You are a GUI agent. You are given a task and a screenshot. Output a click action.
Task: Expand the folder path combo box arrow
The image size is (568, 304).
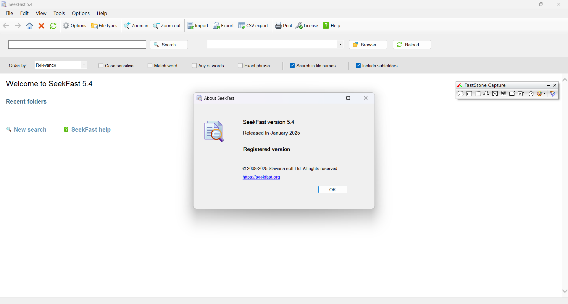[340, 45]
